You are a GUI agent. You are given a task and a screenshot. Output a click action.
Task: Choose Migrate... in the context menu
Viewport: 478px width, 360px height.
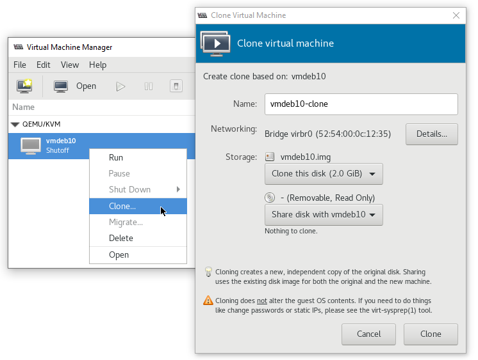(x=138, y=222)
